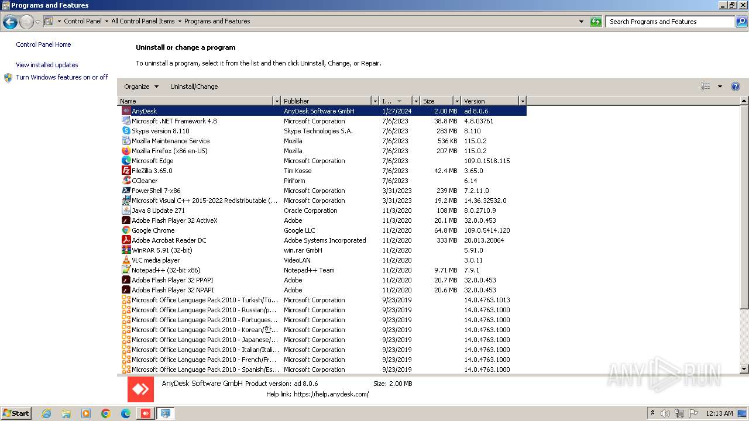Open the help button in toolbar

tap(736, 87)
